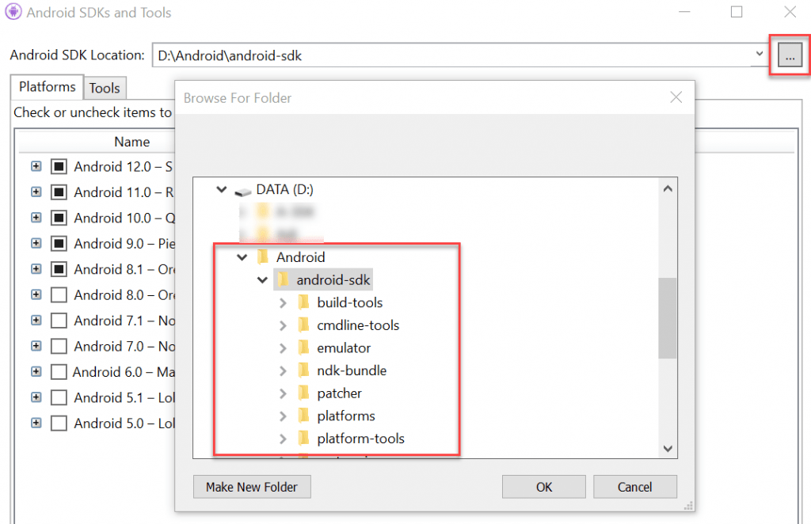Image resolution: width=811 pixels, height=524 pixels.
Task: Expand the Android 12.0 platform row
Action: click(36, 166)
